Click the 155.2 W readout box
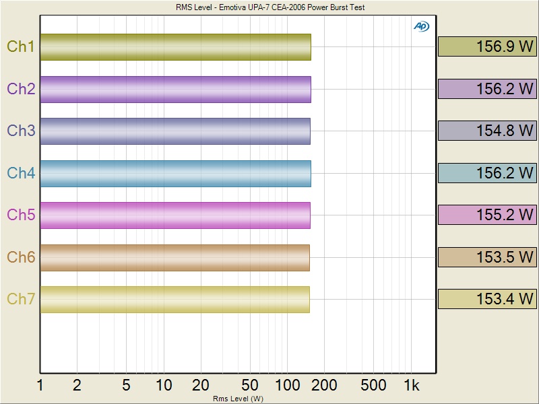This screenshot has height=404, width=539. (487, 215)
